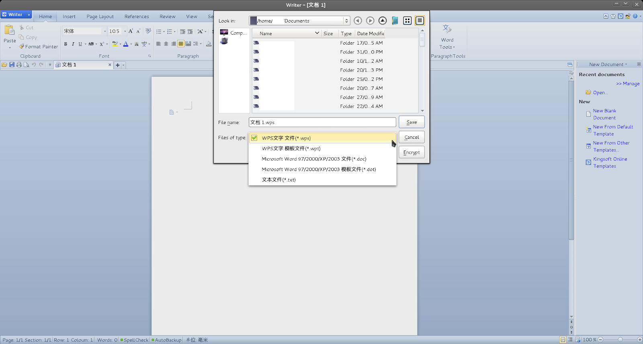Screen dimensions: 643x344
Task: Click the print preview icon in quick toolbar
Action: click(x=26, y=65)
